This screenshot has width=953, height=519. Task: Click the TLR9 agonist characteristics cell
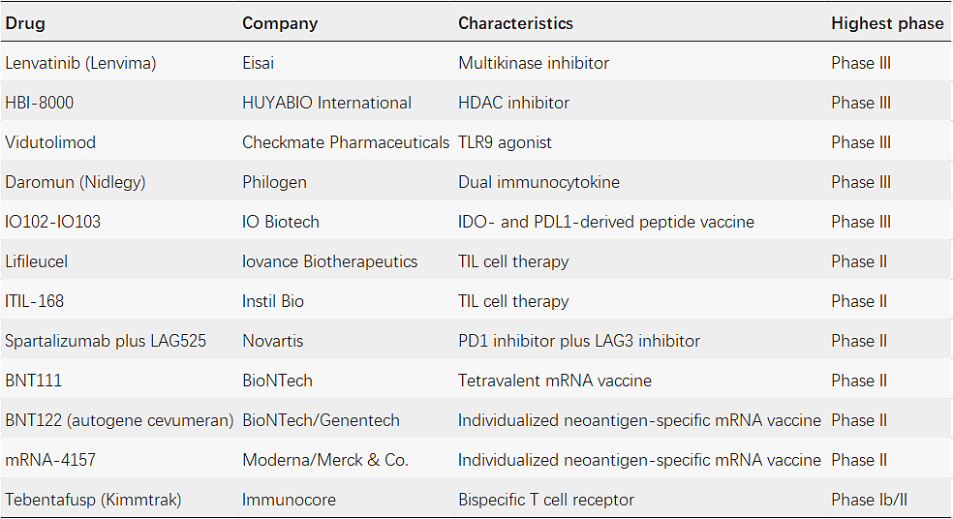point(505,142)
